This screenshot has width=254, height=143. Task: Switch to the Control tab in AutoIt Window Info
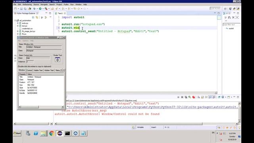(29, 70)
